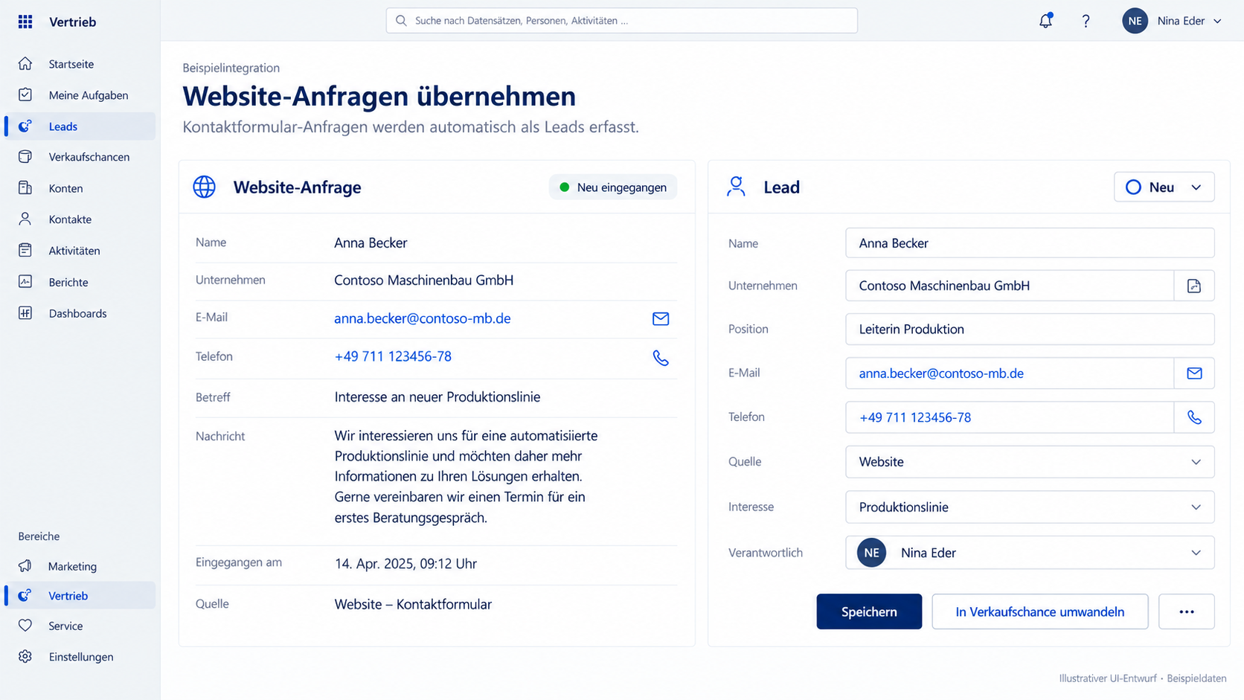
Task: Open the lead status dropdown Neu
Action: click(1164, 187)
